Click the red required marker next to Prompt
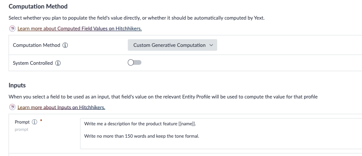362x156 pixels. [41, 120]
